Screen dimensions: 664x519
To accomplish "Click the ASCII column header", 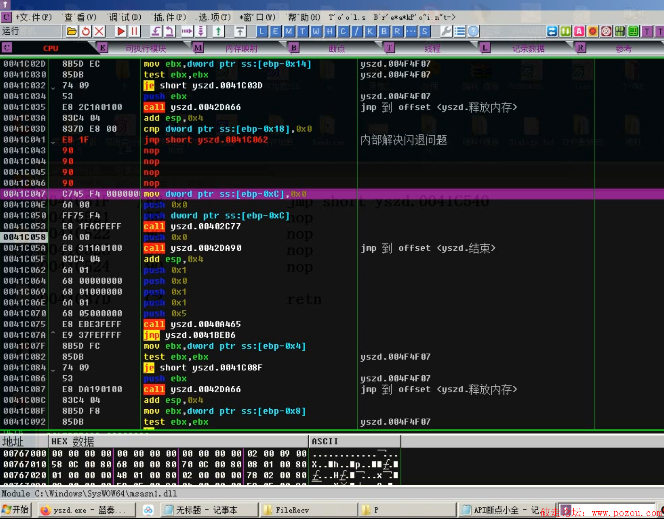I will [355, 441].
